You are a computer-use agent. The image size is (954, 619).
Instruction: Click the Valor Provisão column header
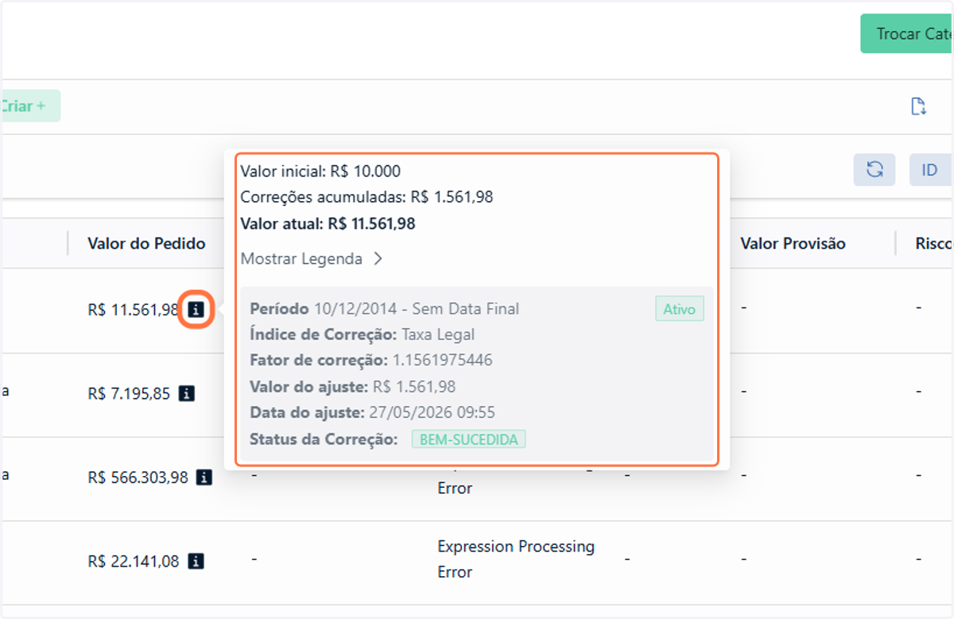793,243
